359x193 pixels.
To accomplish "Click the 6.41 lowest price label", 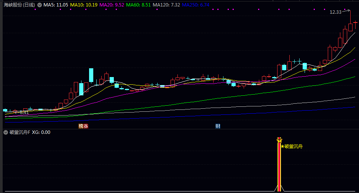I will (x=24, y=113).
